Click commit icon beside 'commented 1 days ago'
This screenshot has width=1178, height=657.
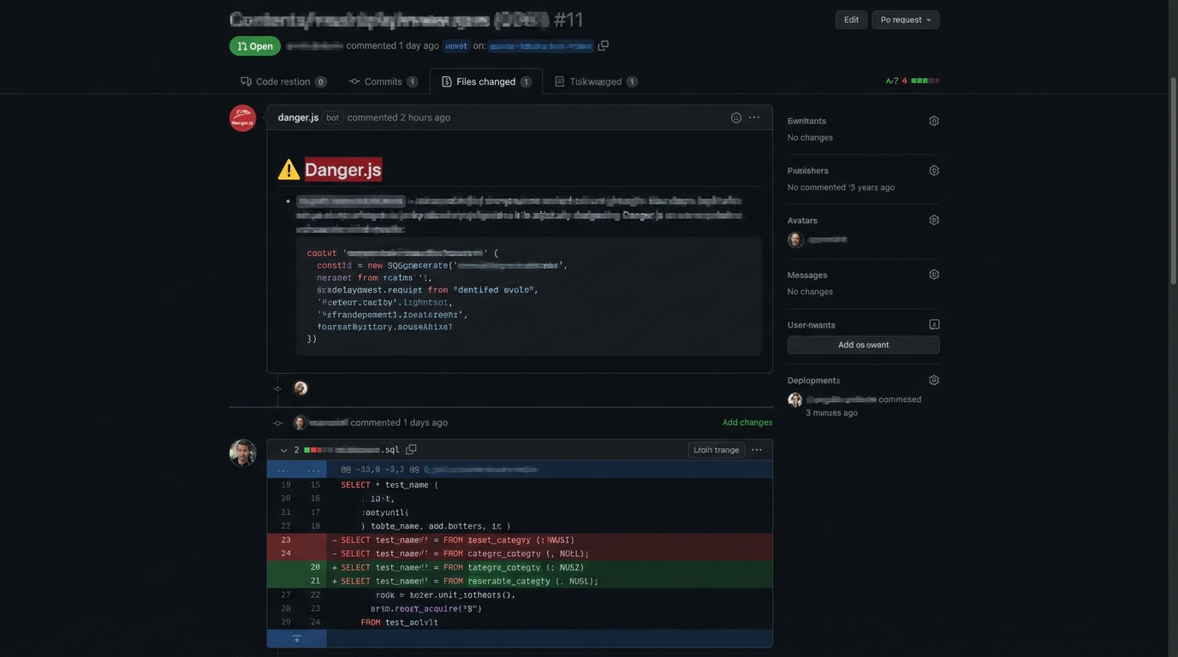277,423
